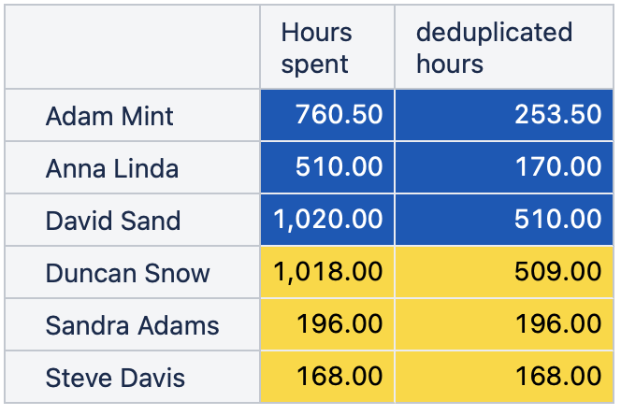Click Steve Davis' 168.00 hours spent cell
The image size is (621, 415).
coord(327,377)
